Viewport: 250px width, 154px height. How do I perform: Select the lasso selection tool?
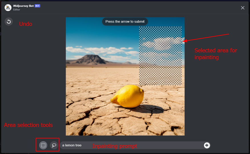(x=54, y=145)
